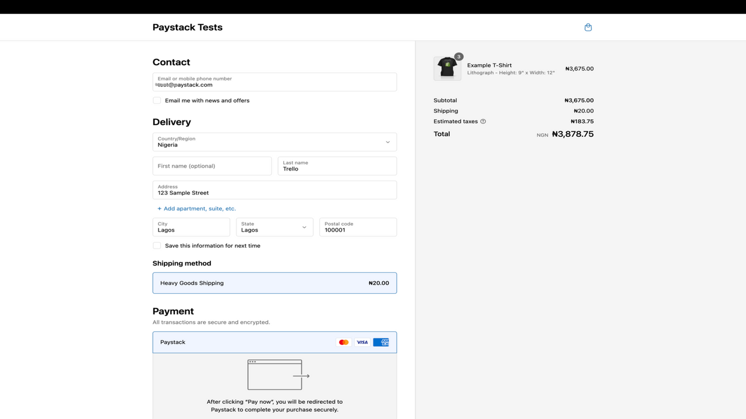Click the All transactions are secure text
The image size is (746, 419).
click(212, 322)
